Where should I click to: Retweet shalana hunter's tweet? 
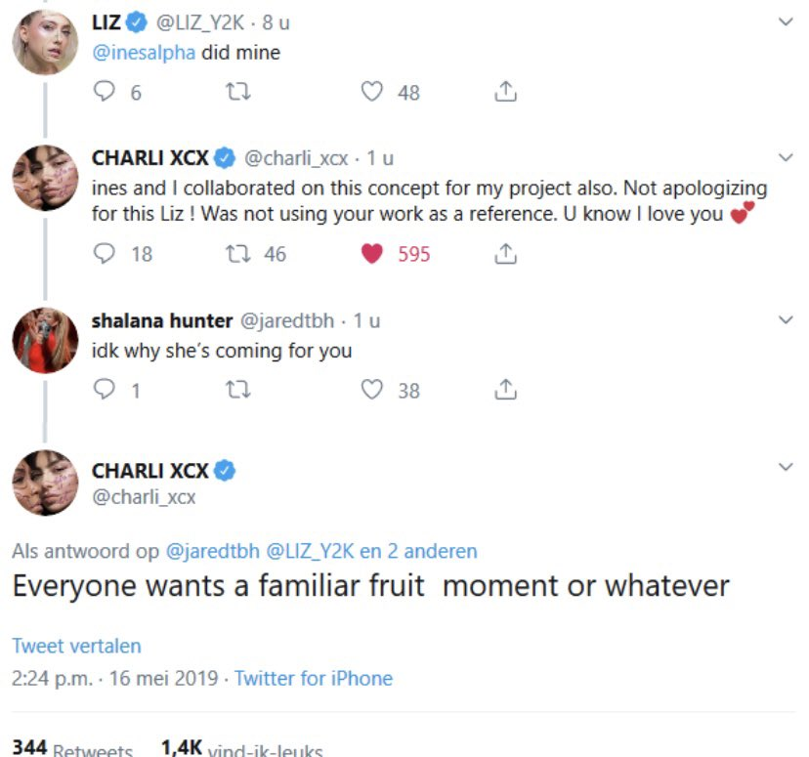click(238, 390)
